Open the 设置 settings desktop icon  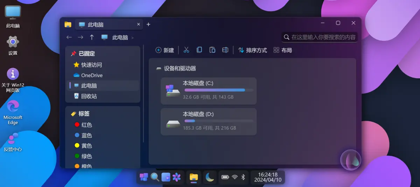coord(13,45)
